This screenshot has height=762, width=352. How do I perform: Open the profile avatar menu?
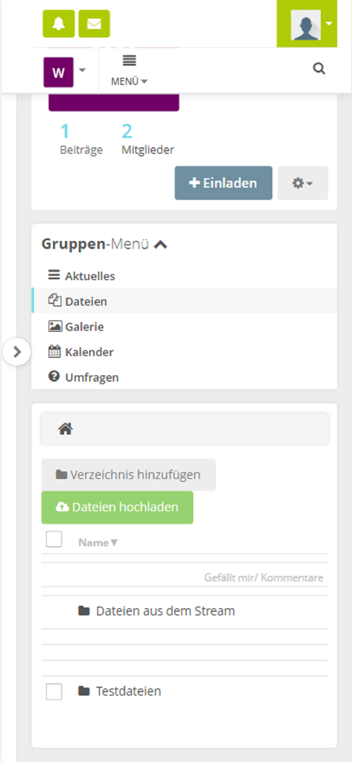click(x=306, y=23)
